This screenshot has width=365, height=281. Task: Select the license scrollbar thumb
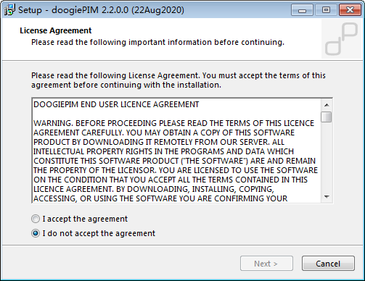tap(327, 117)
